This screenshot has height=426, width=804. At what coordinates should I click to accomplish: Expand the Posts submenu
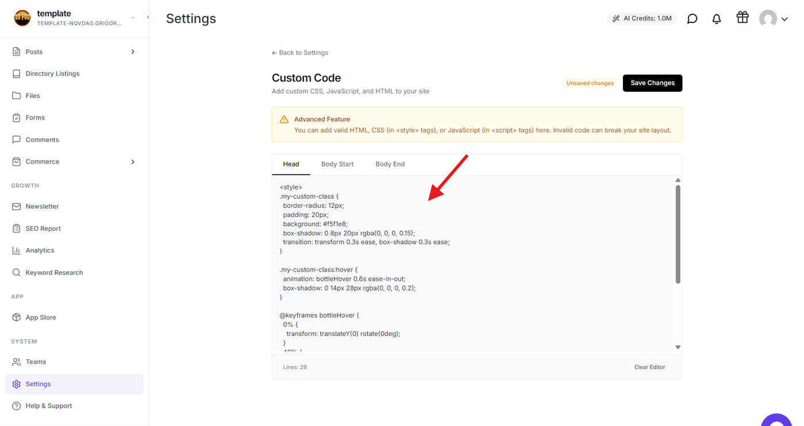click(133, 52)
